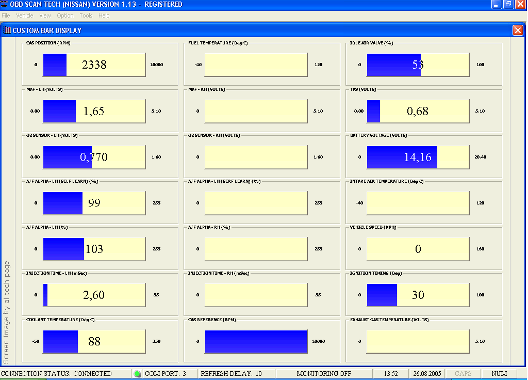
Task: Open the View menu
Action: coord(45,15)
